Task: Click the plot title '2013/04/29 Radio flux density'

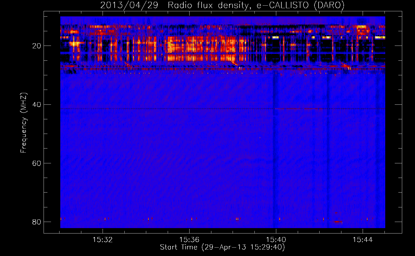Action: (222, 5)
